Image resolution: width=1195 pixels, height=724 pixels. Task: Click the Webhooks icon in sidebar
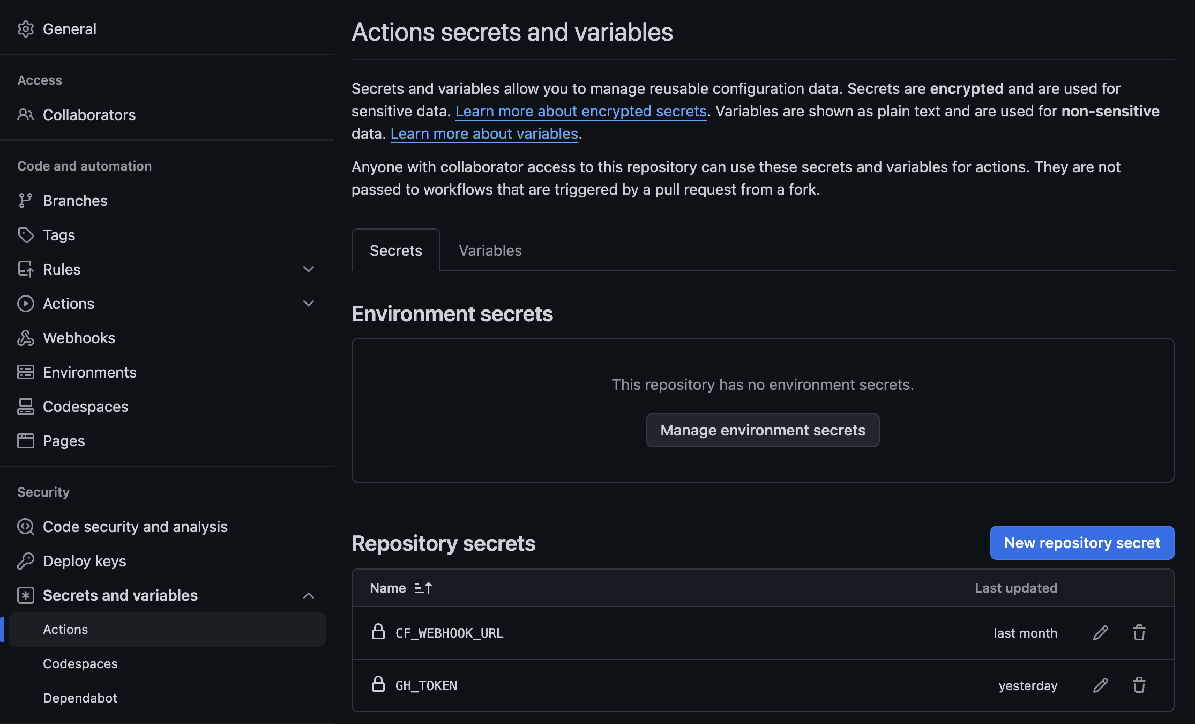[x=25, y=338]
